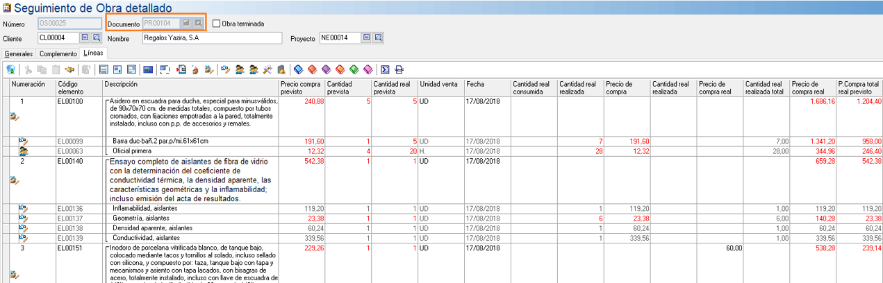Click the building with warning icon in the toolbar
Screen dimensions: 883x283
pyautogui.click(x=281, y=69)
